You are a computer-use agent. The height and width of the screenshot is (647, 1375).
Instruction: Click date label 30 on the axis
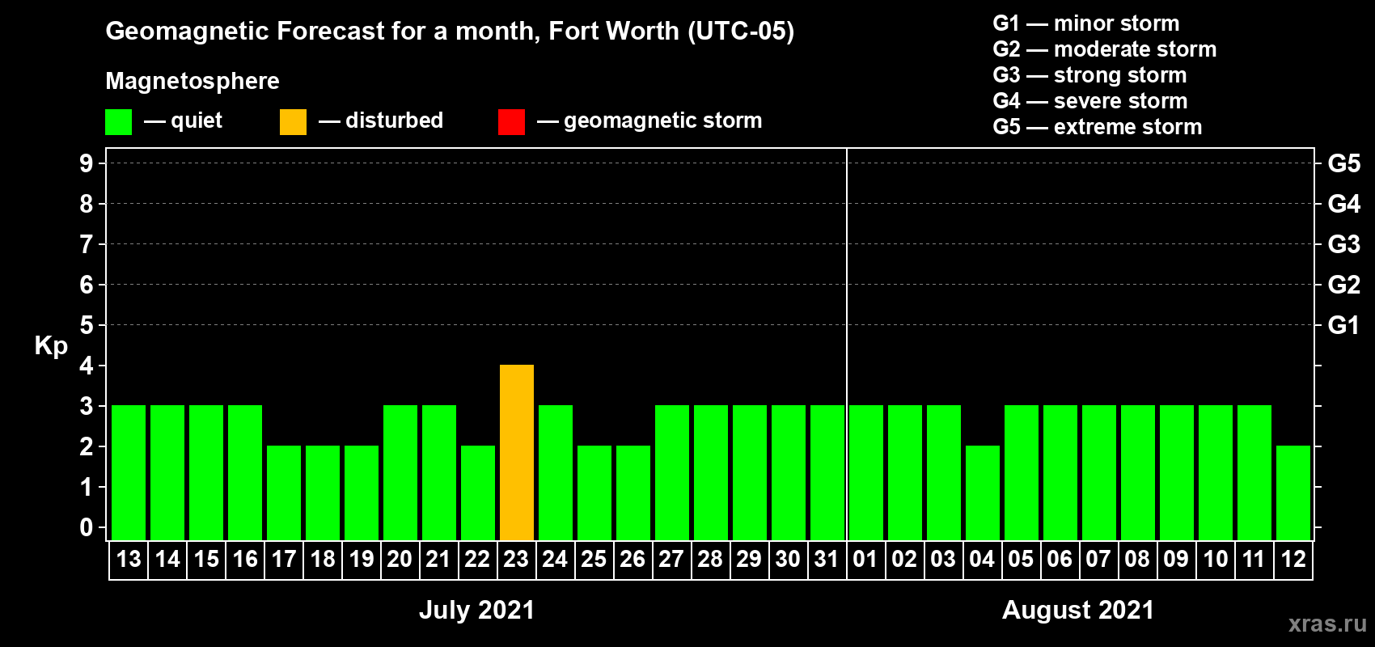[x=788, y=560]
